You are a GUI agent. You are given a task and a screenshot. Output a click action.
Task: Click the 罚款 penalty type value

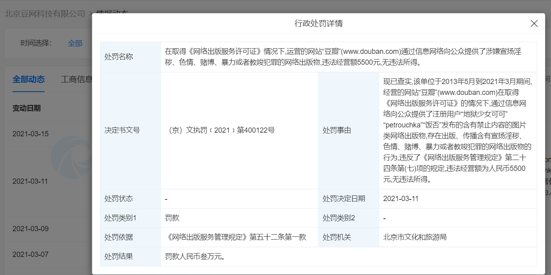(x=172, y=218)
